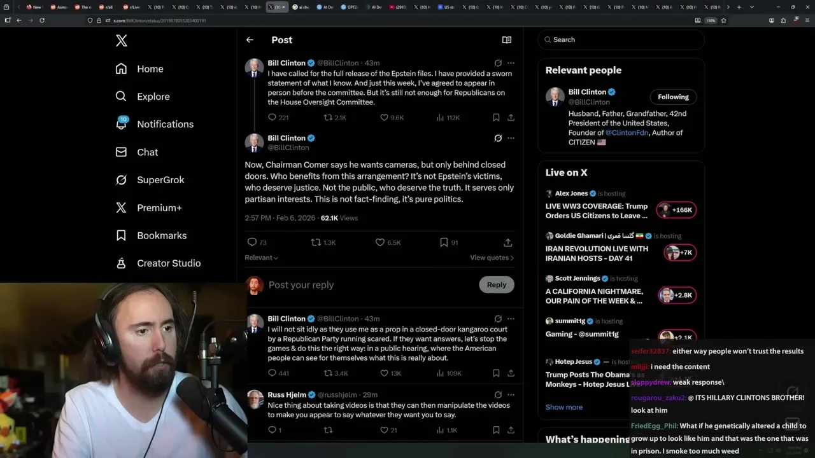Share the Chairman Comer post
This screenshot has height=458, width=815.
[507, 242]
